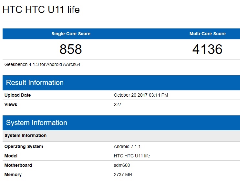Click the Memory label
This screenshot has height=181, width=240.
click(13, 175)
